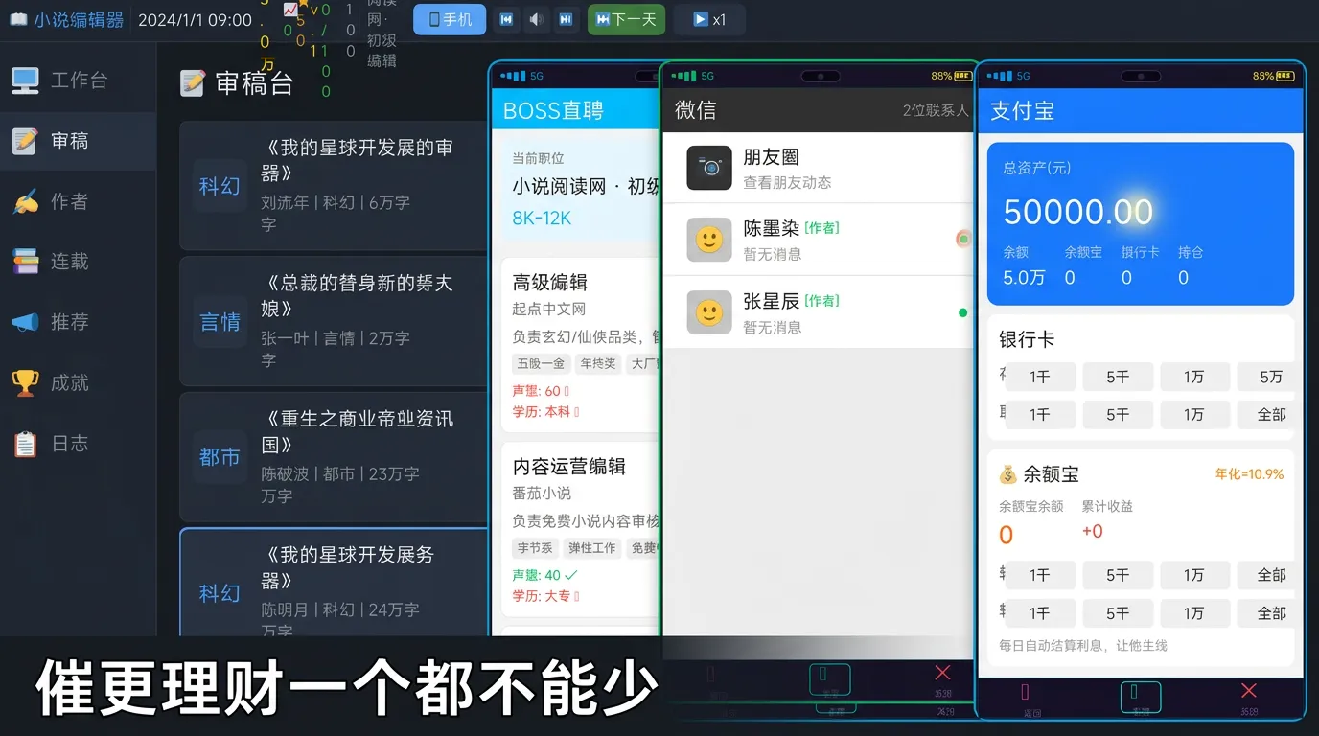Click 当前职位 card in BOSS直聘
This screenshot has height=736, width=1319.
[582, 188]
